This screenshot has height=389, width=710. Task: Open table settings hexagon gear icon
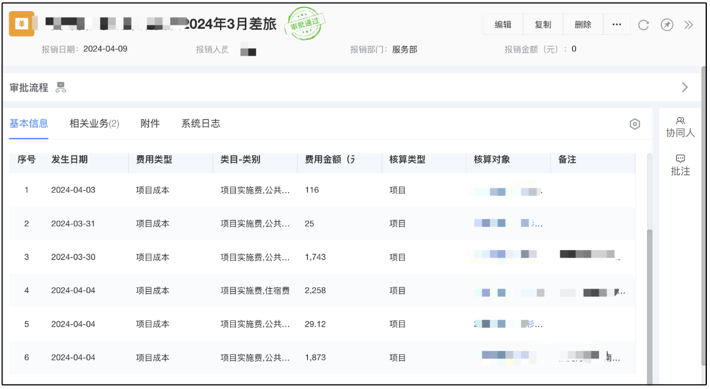tap(635, 124)
